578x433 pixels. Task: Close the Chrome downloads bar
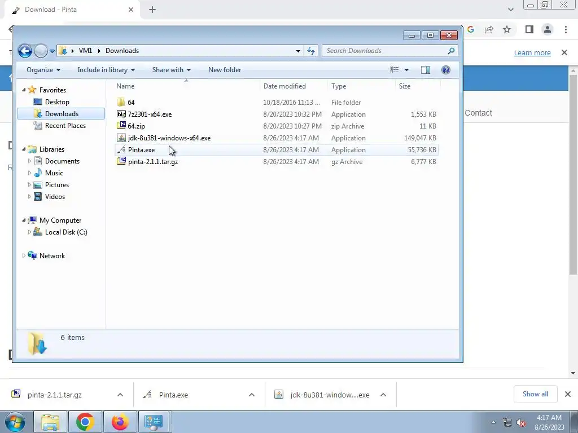click(568, 394)
